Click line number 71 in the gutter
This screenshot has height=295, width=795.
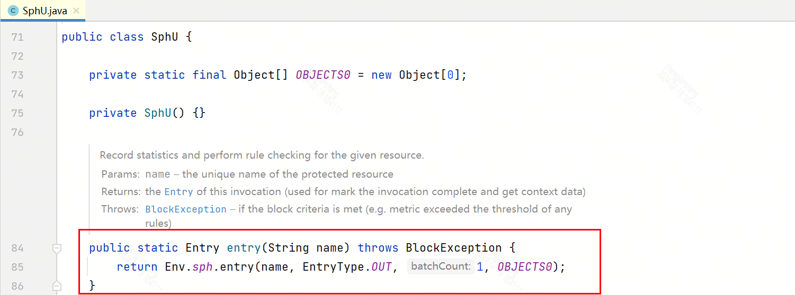tap(17, 37)
